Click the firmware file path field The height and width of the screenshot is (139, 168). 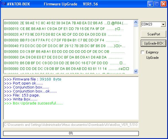[x=71, y=125]
